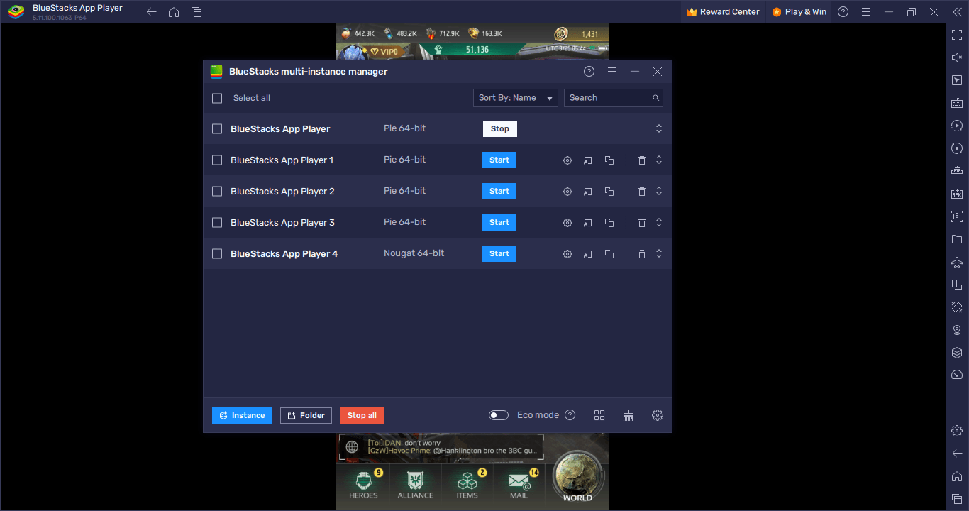This screenshot has width=969, height=511.
Task: Click the instance Search field
Action: coord(614,98)
